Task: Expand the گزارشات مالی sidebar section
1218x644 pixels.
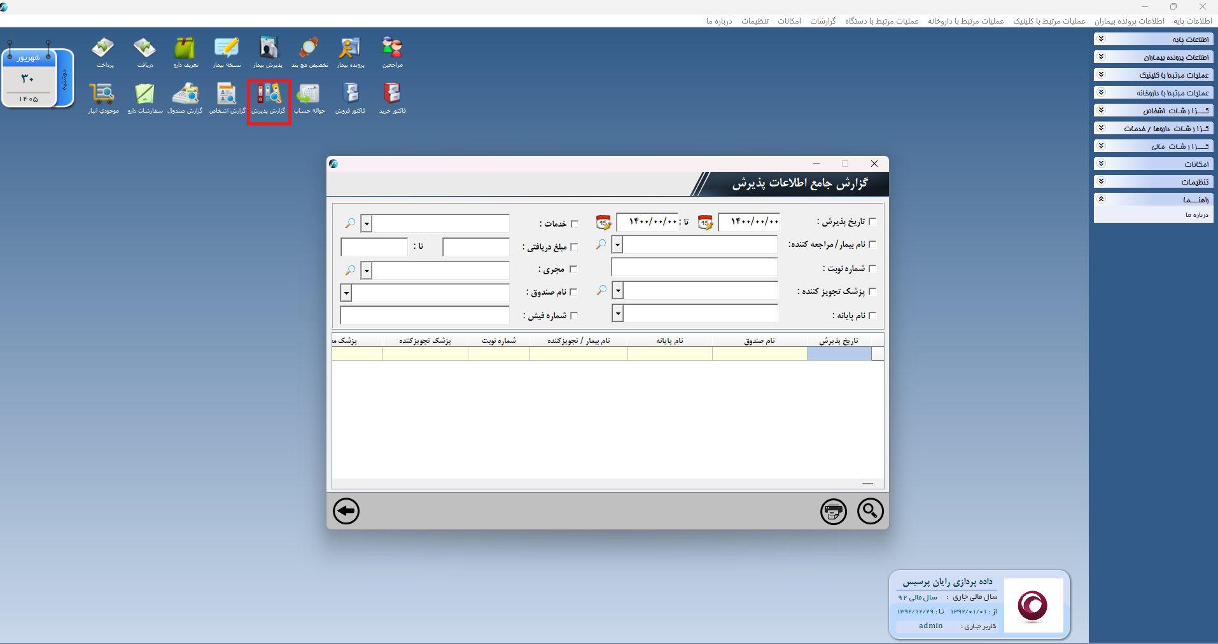Action: 1153,146
